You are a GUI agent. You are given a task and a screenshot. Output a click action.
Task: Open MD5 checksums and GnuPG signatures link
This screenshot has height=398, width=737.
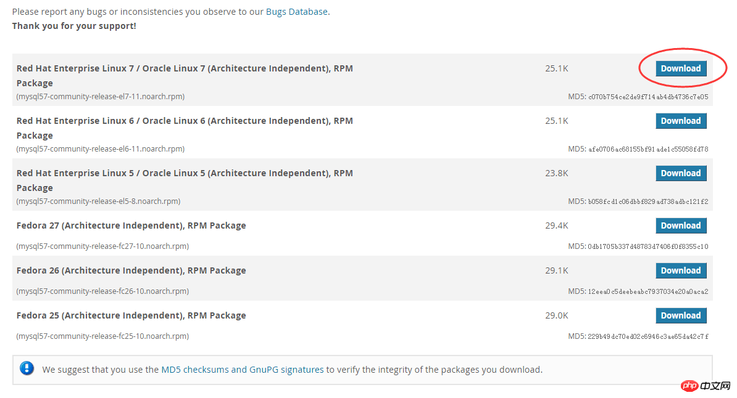(x=242, y=370)
